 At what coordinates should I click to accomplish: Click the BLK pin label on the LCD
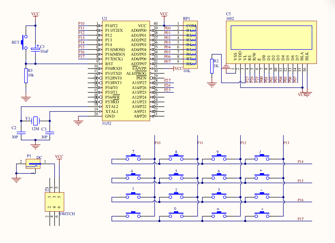[307, 56]
